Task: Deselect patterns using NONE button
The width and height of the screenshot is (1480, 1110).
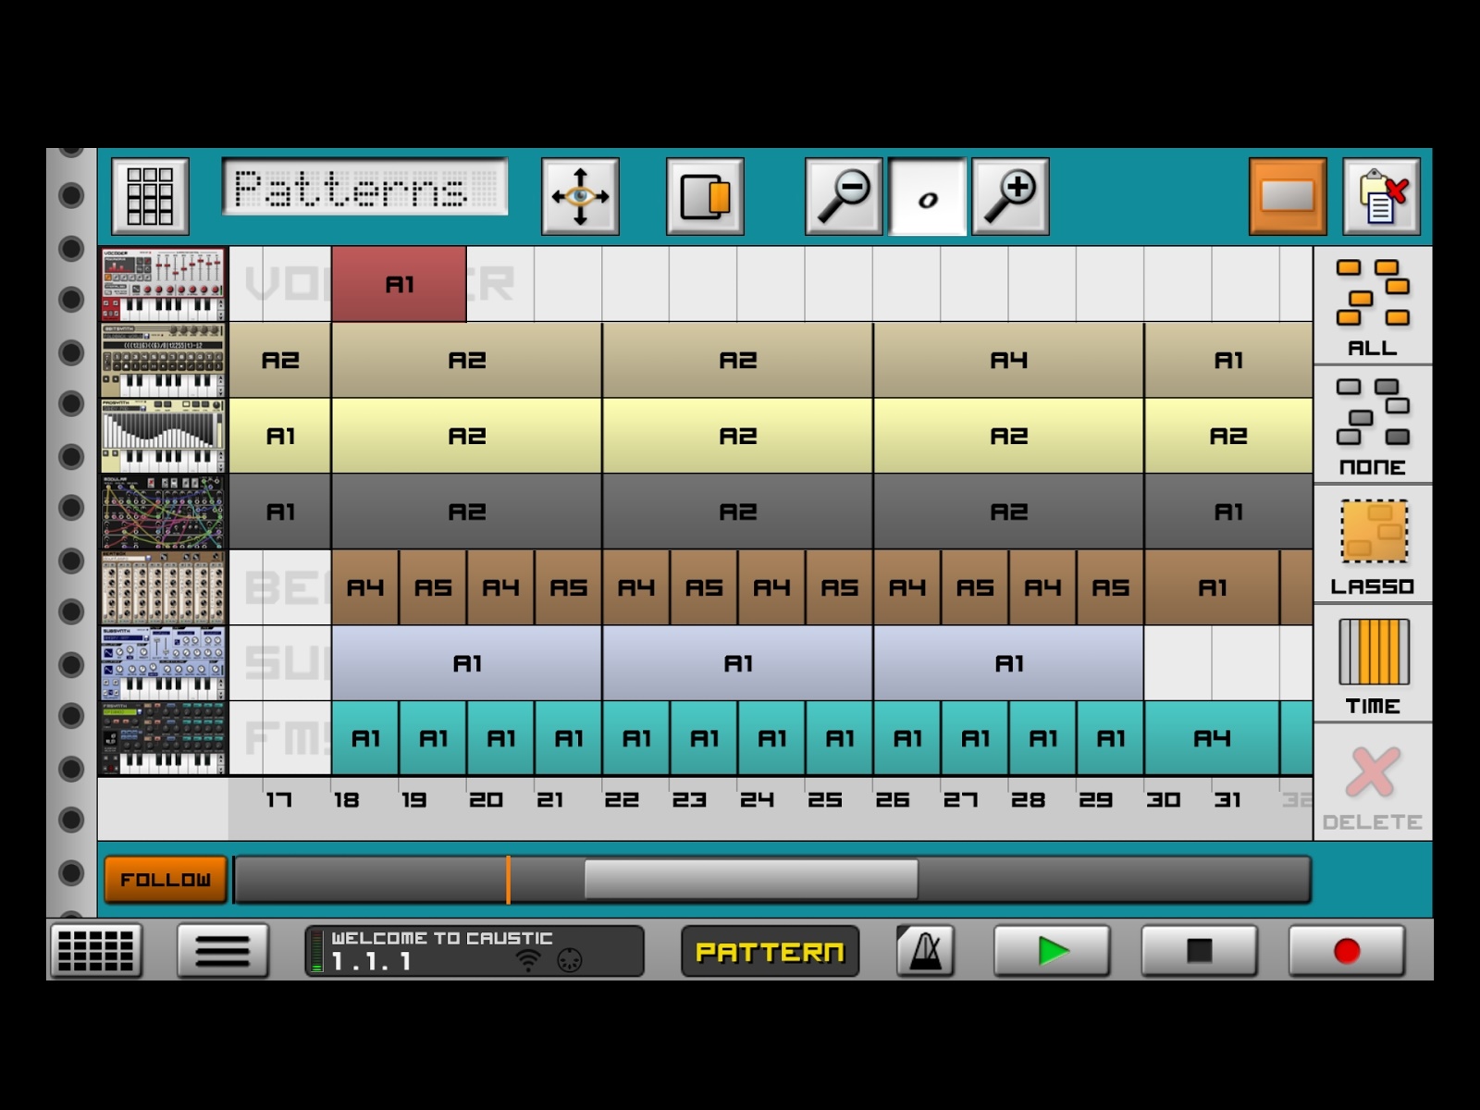Action: [x=1372, y=425]
